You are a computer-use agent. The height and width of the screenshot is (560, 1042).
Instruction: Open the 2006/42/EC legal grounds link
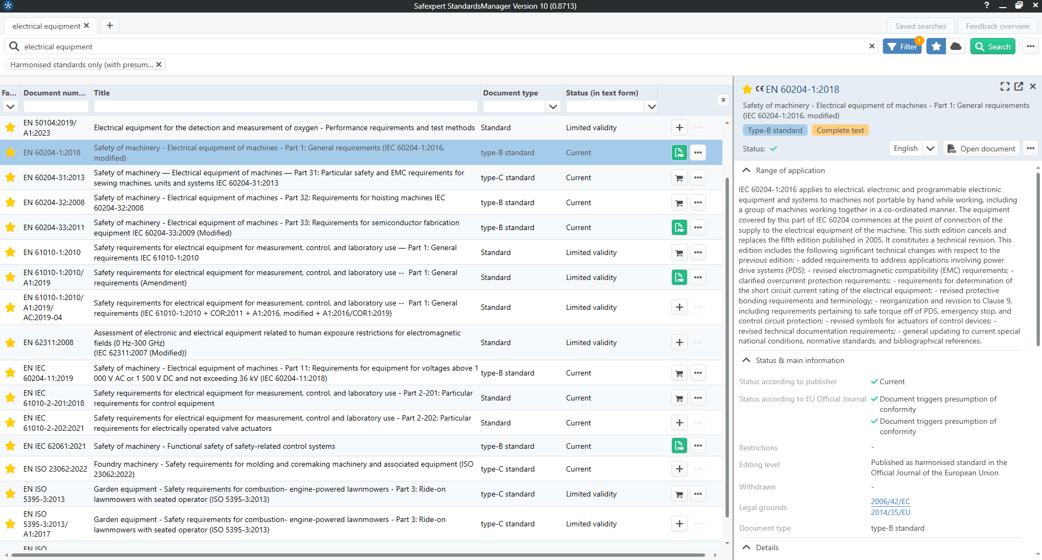pyautogui.click(x=891, y=502)
